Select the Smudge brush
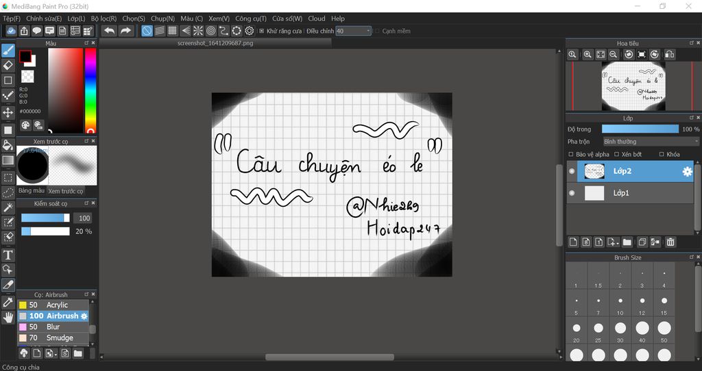The width and height of the screenshot is (702, 371). pos(53,338)
